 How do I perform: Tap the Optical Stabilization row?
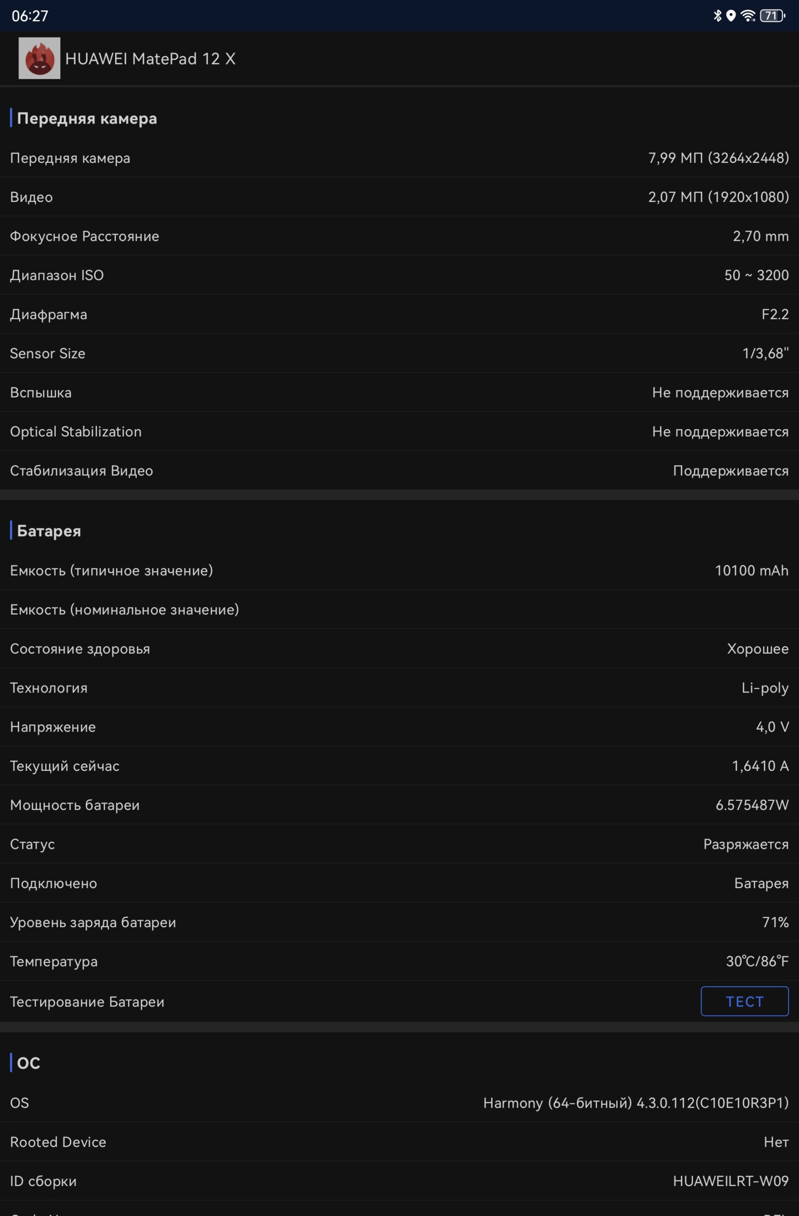pos(399,431)
